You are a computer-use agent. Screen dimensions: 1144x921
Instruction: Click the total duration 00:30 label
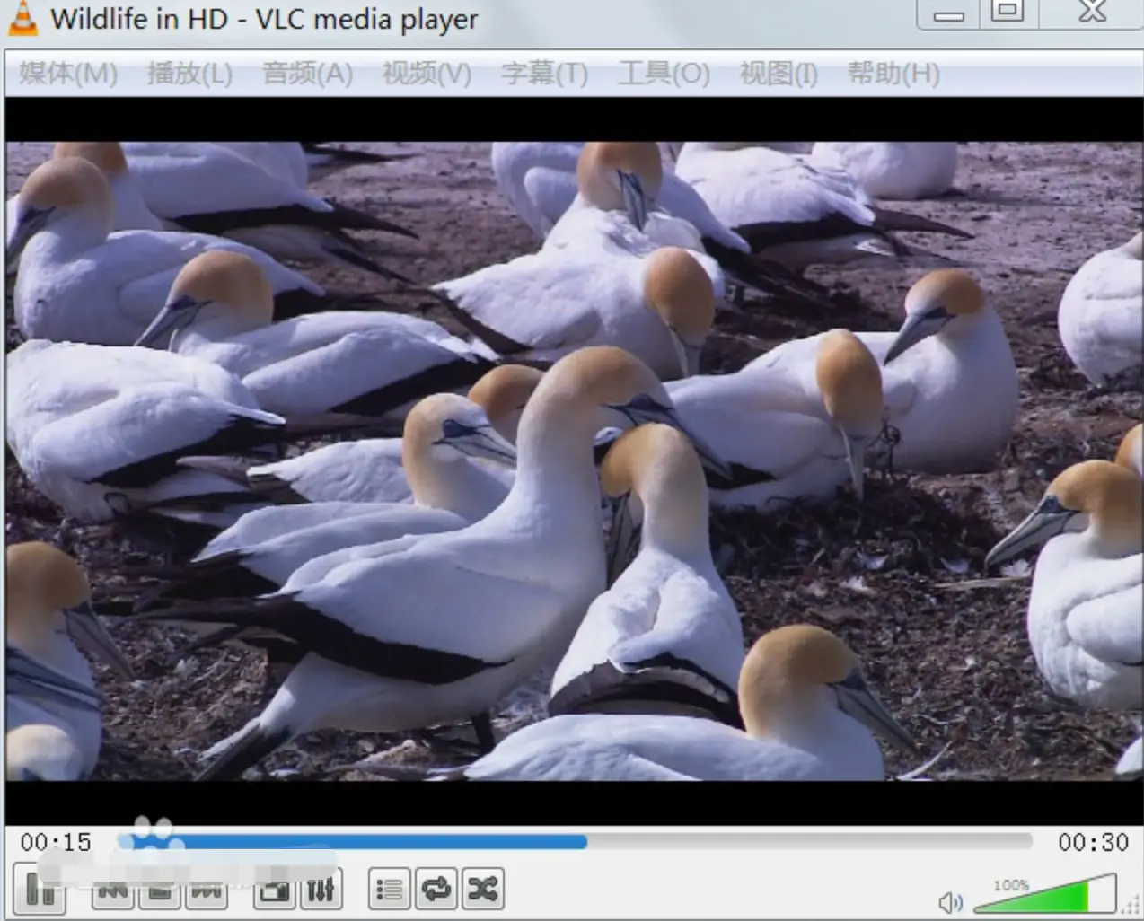pyautogui.click(x=1092, y=842)
